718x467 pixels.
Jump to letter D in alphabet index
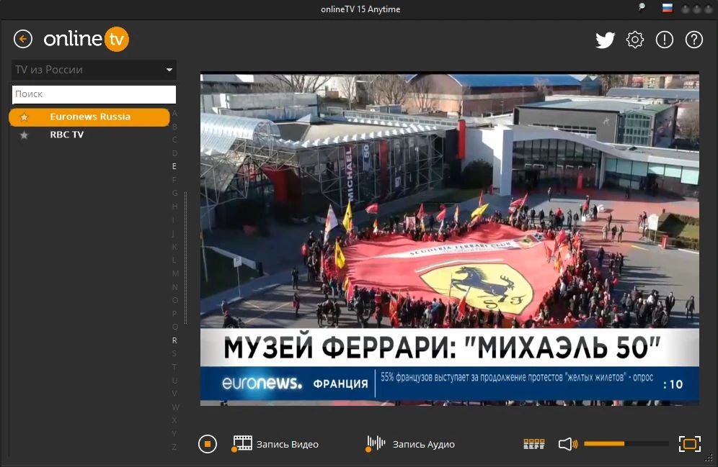tap(174, 153)
